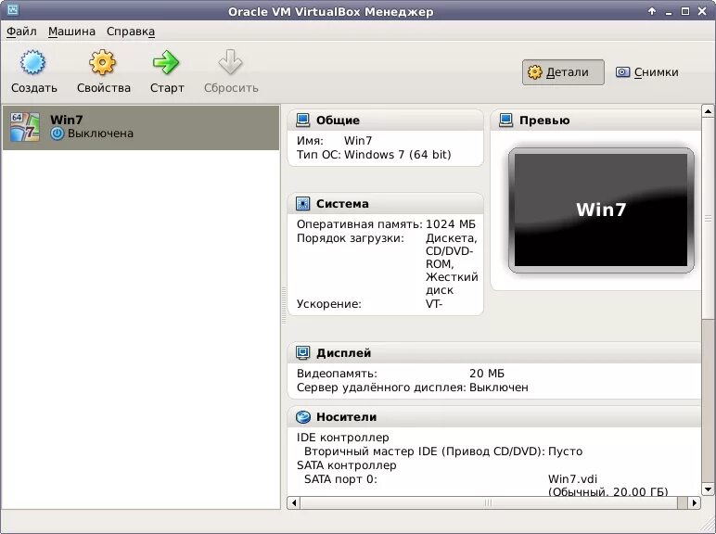Click the 'Выключена' status text
716x534 pixels.
(100, 133)
